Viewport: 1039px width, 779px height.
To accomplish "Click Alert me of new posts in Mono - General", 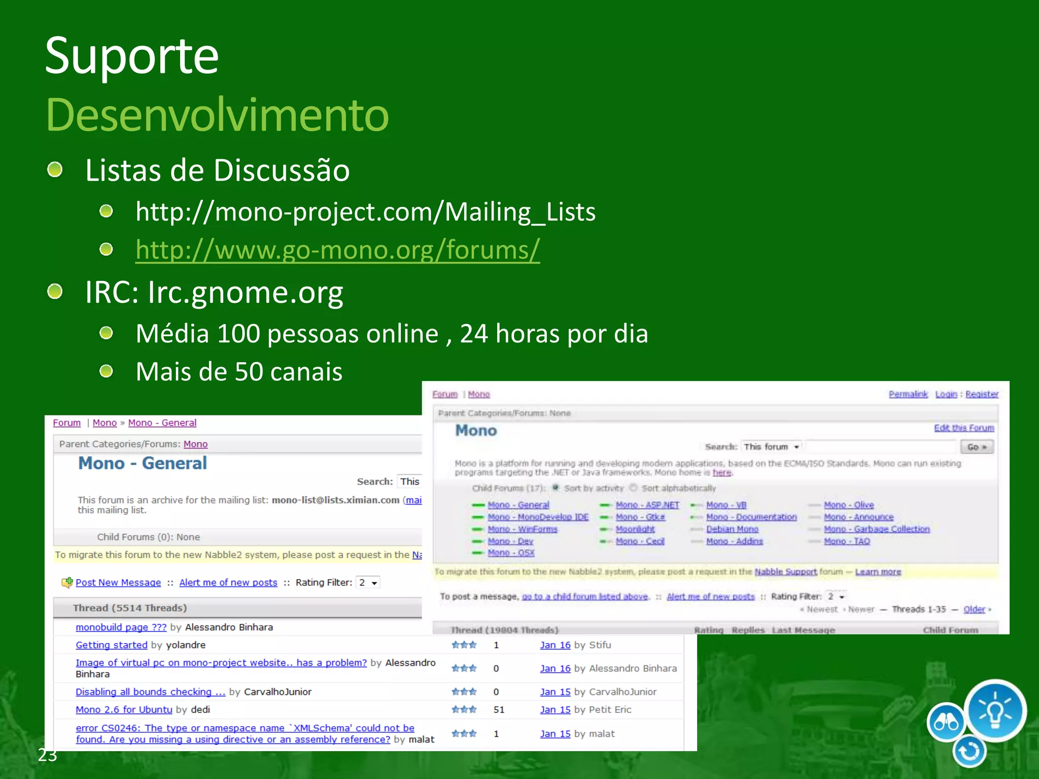I will (x=228, y=583).
